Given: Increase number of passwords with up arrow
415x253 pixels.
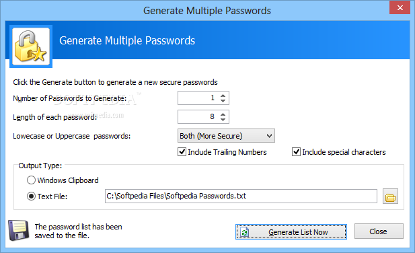Looking at the screenshot, I should point(223,96).
